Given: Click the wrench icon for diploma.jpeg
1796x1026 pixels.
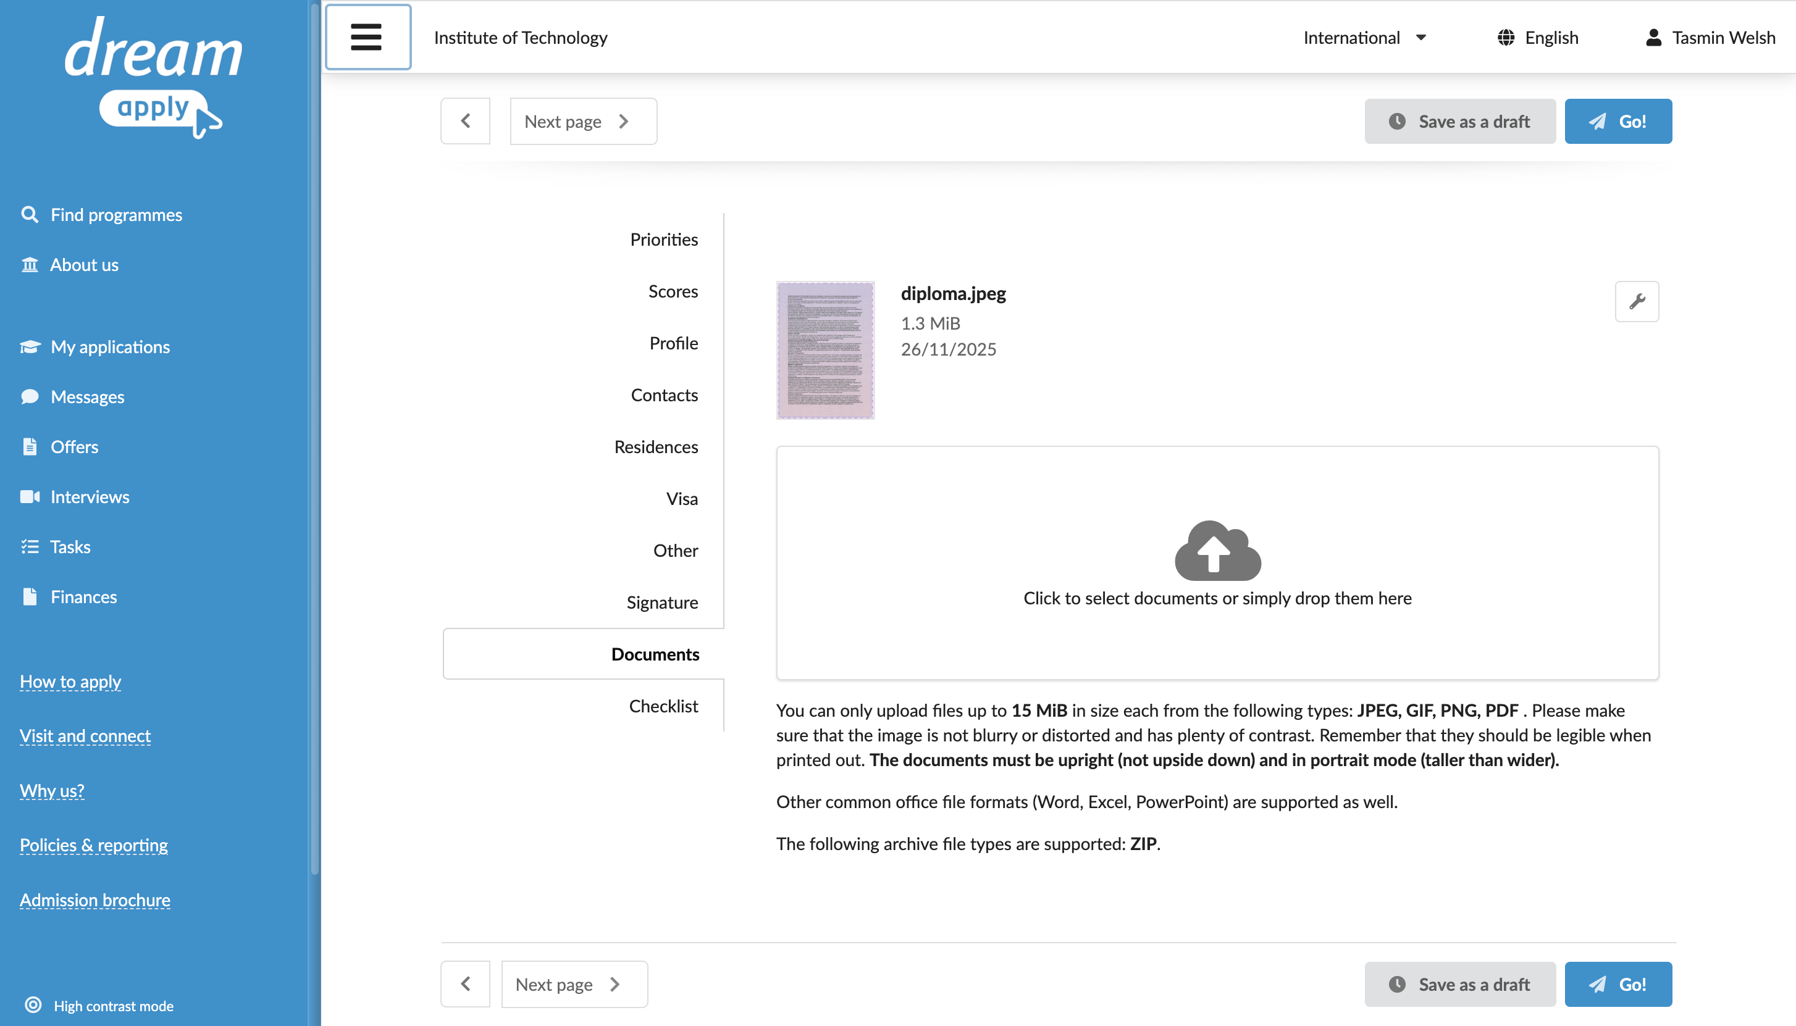Looking at the screenshot, I should click(x=1637, y=302).
